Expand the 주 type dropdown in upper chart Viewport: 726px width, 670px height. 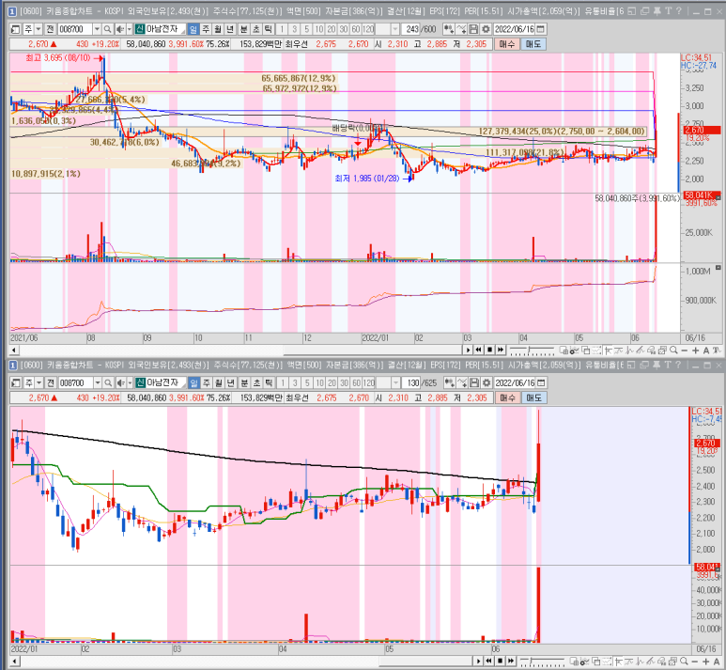[x=39, y=29]
